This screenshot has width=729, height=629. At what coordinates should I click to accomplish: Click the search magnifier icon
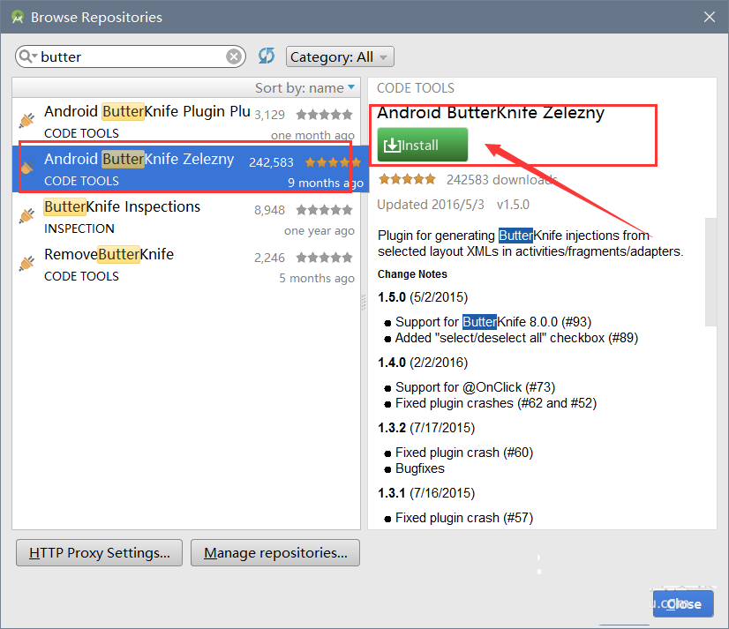tap(26, 56)
